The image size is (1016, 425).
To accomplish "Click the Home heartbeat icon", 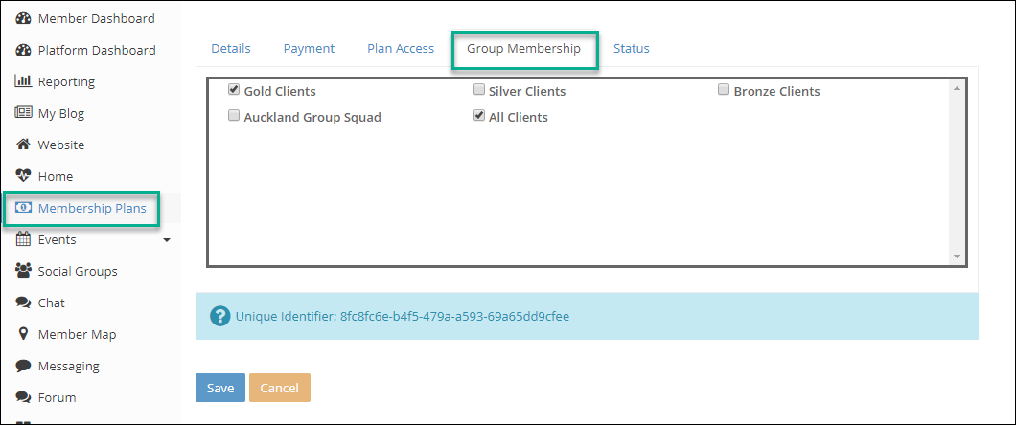I will click(x=24, y=176).
